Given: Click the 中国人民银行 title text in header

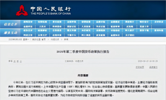Looking at the screenshot, I should (51, 9).
